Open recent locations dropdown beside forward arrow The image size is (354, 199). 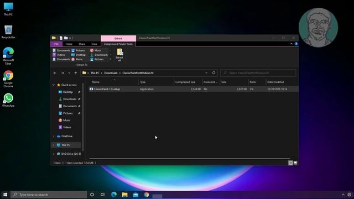coord(69,73)
